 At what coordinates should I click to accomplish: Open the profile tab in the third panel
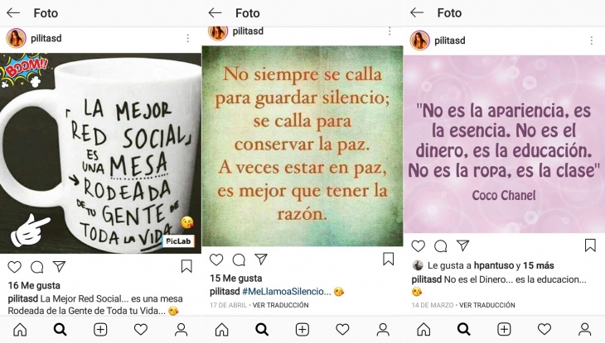pyautogui.click(x=584, y=330)
